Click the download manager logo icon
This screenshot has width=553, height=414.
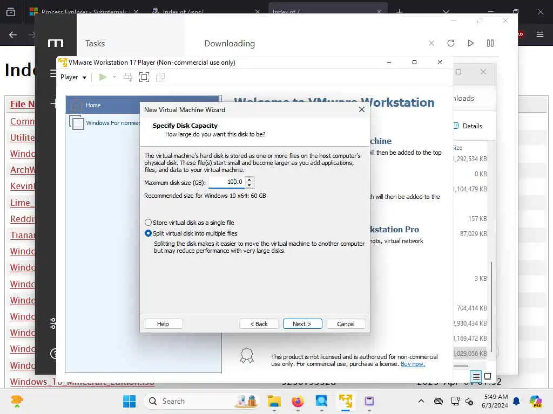pos(56,43)
